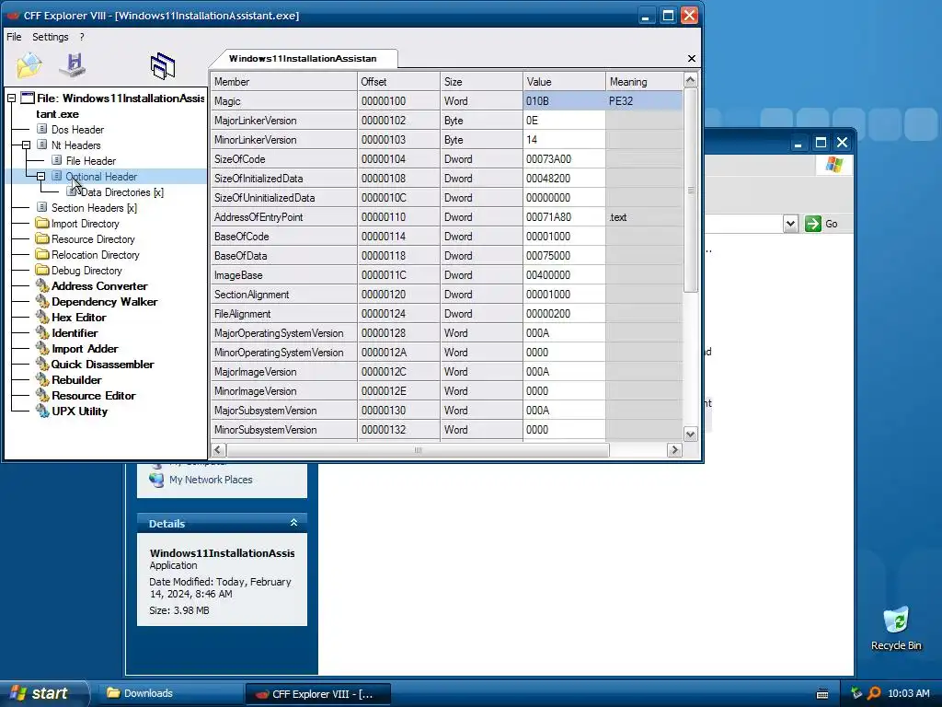Select the MajorSubsystemVersion member cell

point(283,410)
